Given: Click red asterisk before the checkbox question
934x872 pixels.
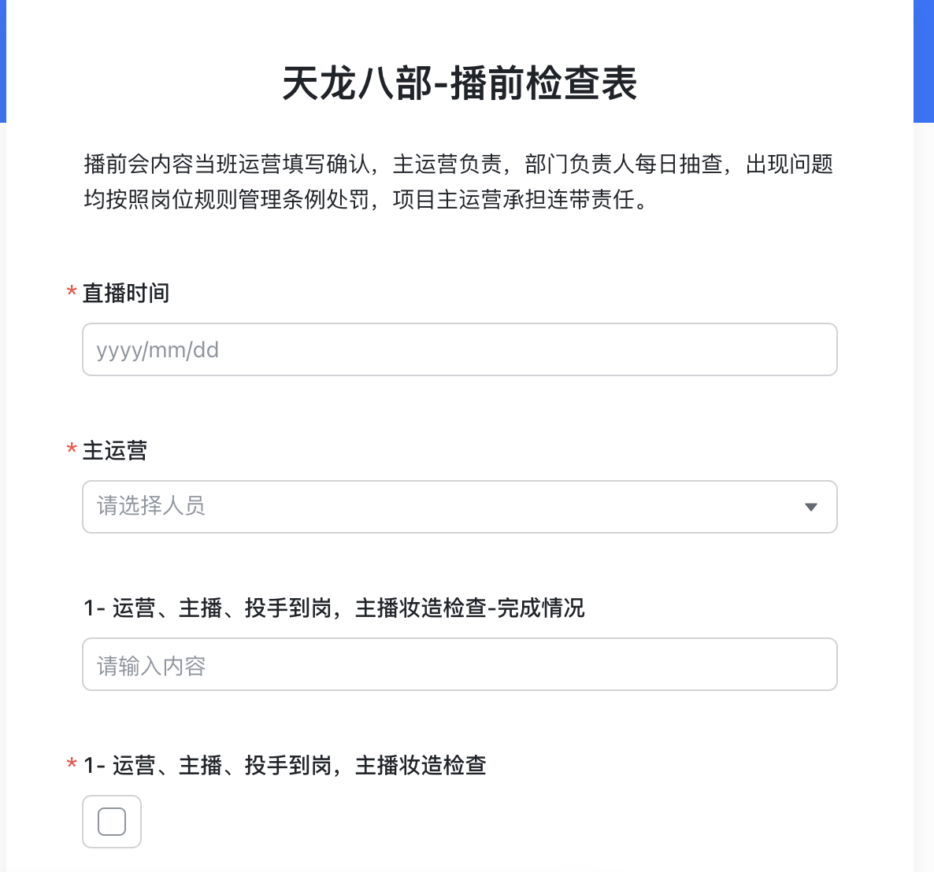Looking at the screenshot, I should pos(72,766).
